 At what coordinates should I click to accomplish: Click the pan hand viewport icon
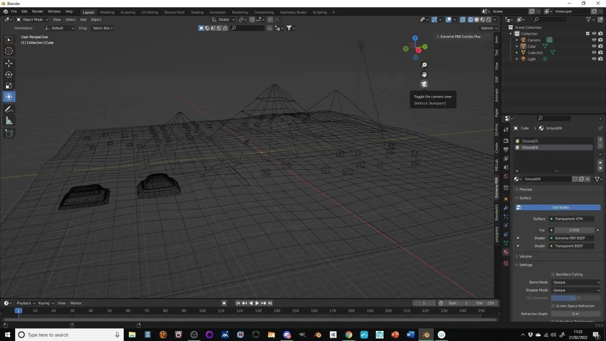coord(425,74)
